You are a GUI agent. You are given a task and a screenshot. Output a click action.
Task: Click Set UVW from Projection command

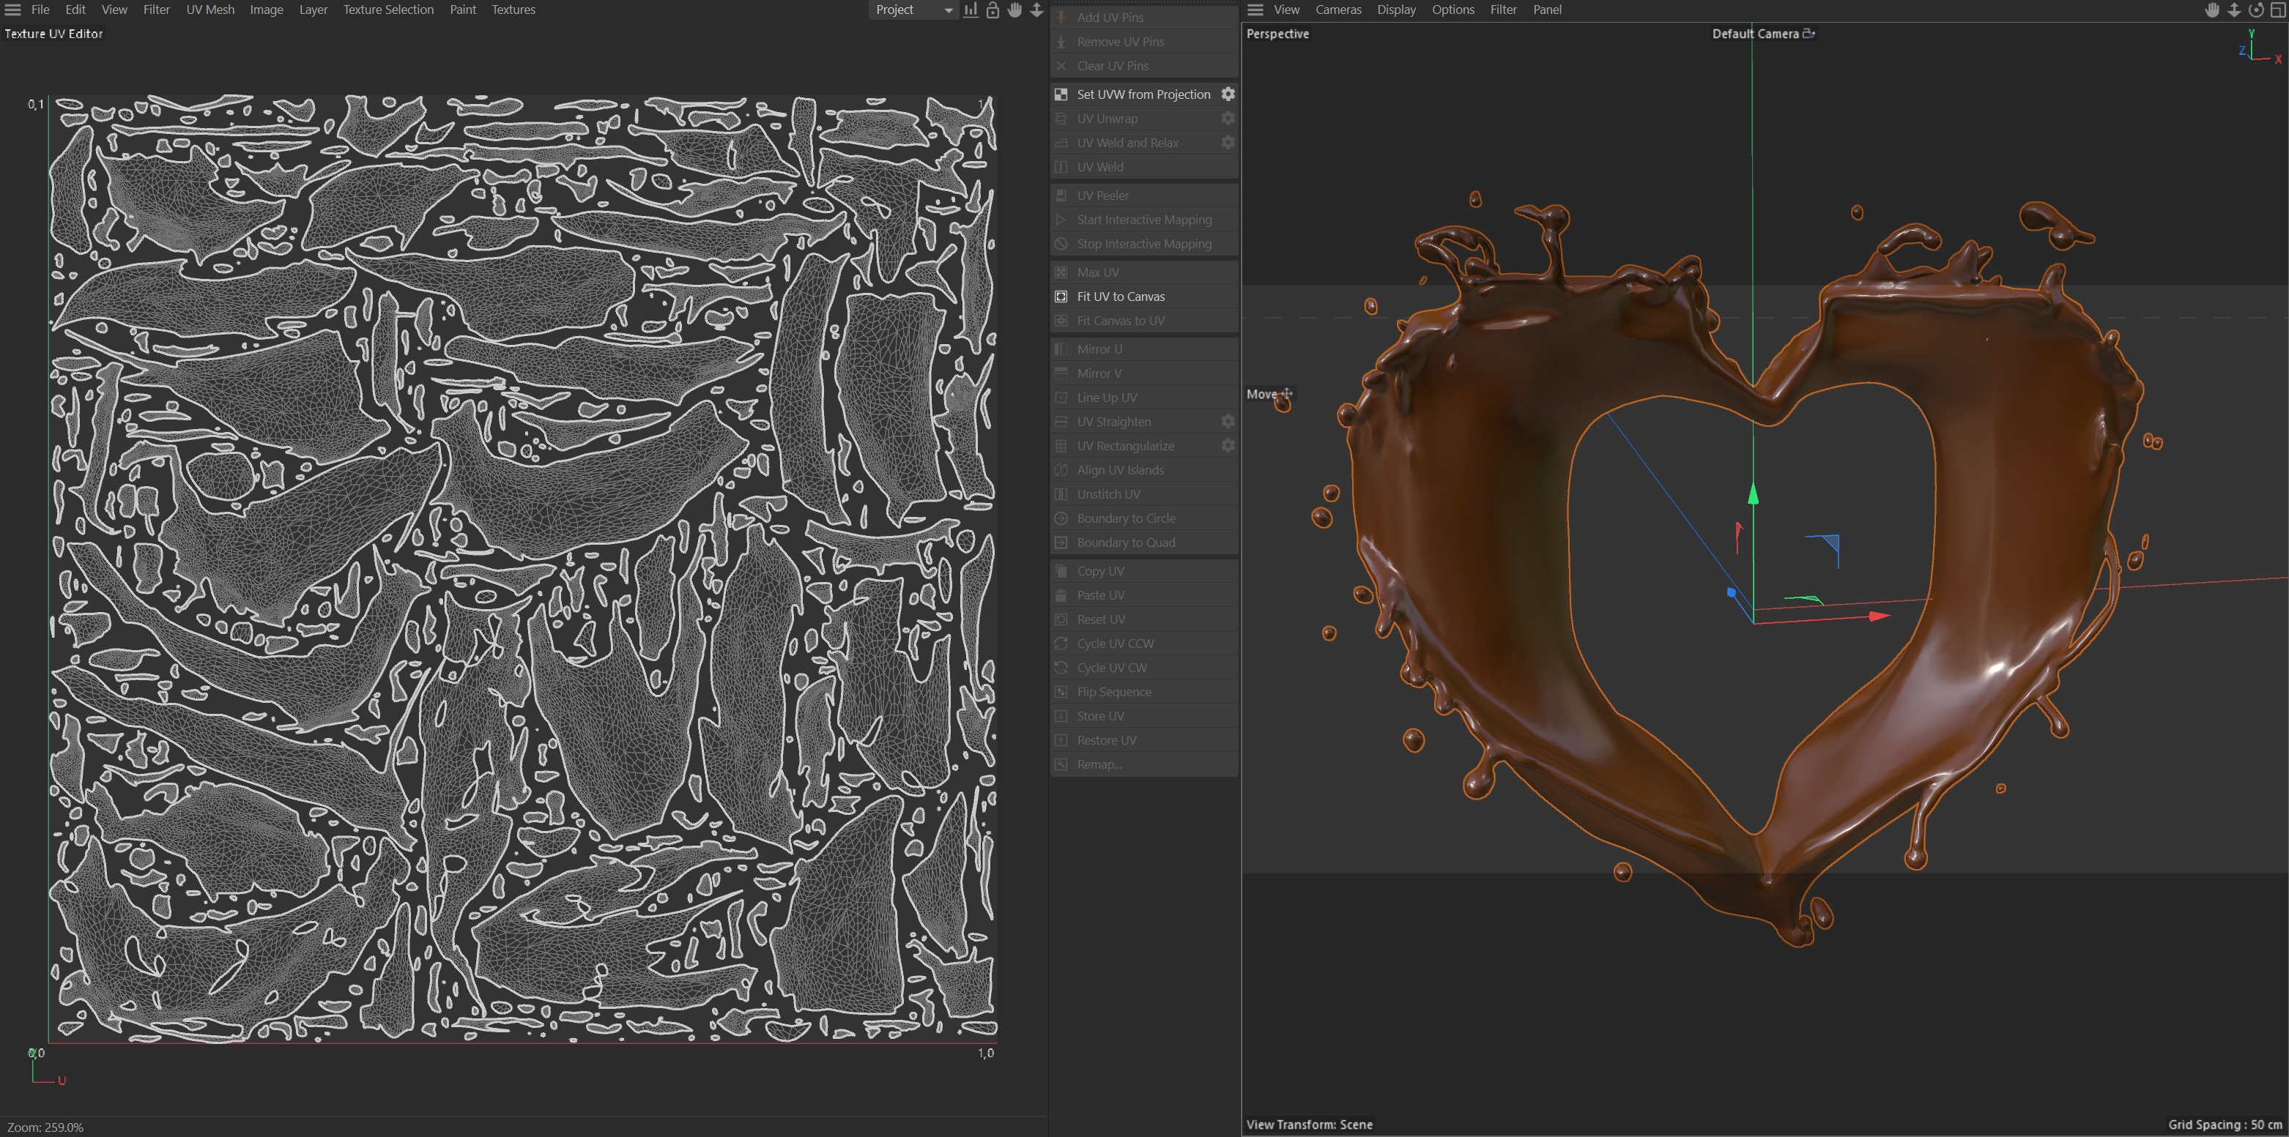pyautogui.click(x=1143, y=94)
